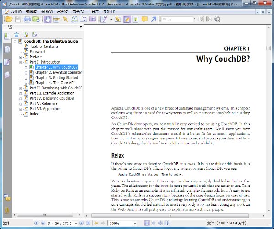The height and width of the screenshot is (229, 274).
Task: Expand Chapter 3. Getting Started bookmark
Action: (x=26, y=78)
